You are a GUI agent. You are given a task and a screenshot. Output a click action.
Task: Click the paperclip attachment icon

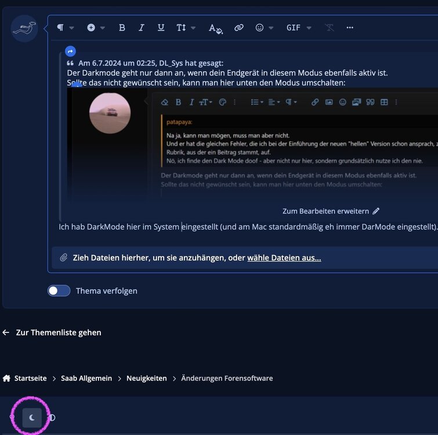click(x=64, y=258)
